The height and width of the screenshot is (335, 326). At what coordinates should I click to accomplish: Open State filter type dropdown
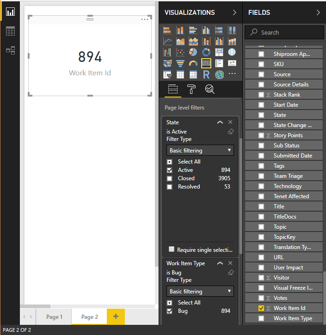200,150
